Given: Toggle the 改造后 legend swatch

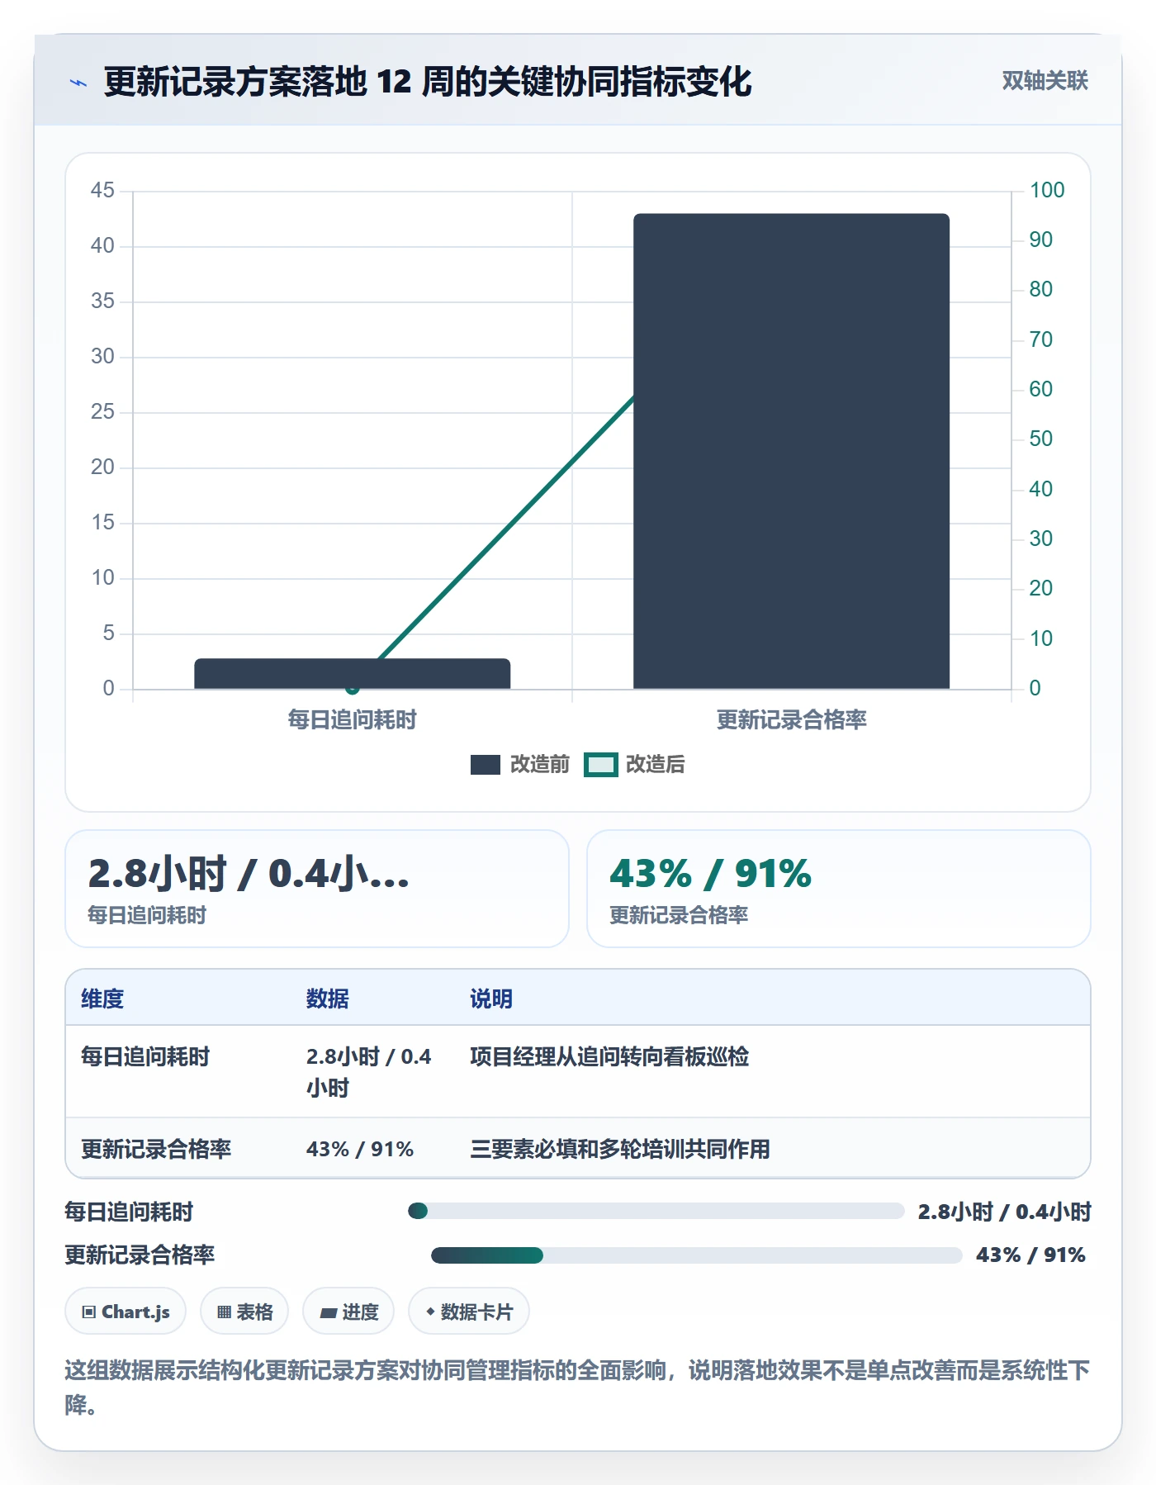Looking at the screenshot, I should (600, 765).
